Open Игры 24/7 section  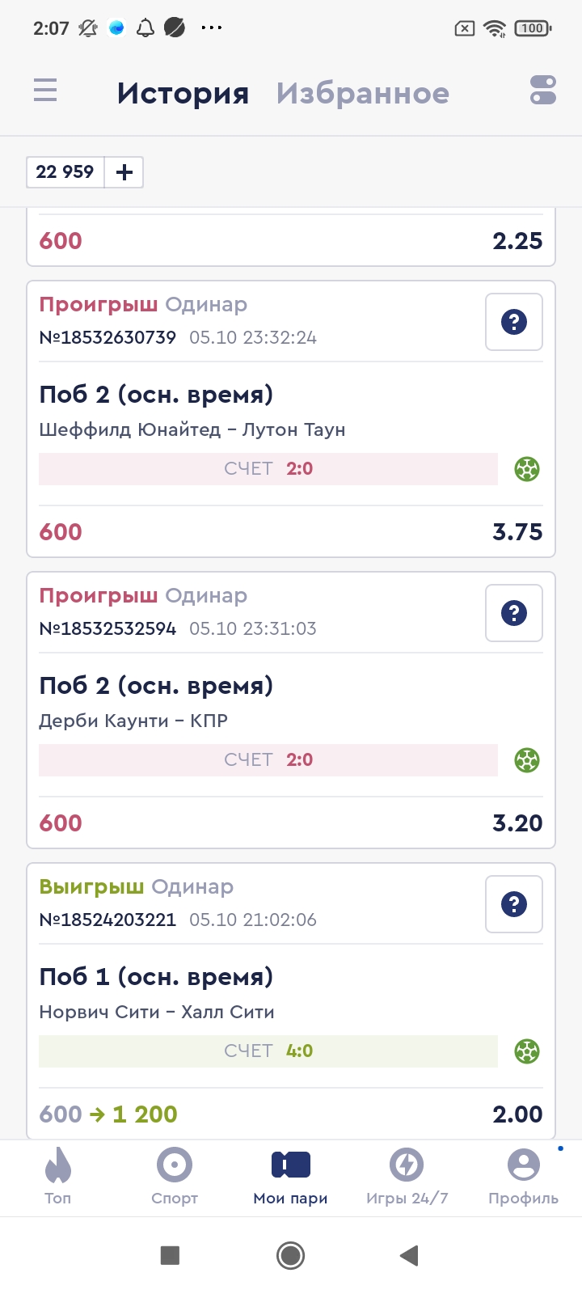point(407,1176)
